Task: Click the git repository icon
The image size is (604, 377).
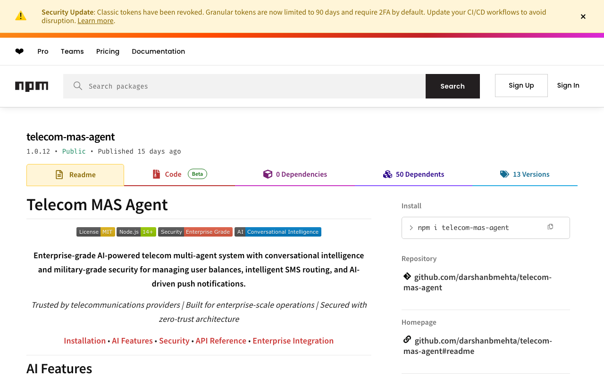Action: coord(407,276)
